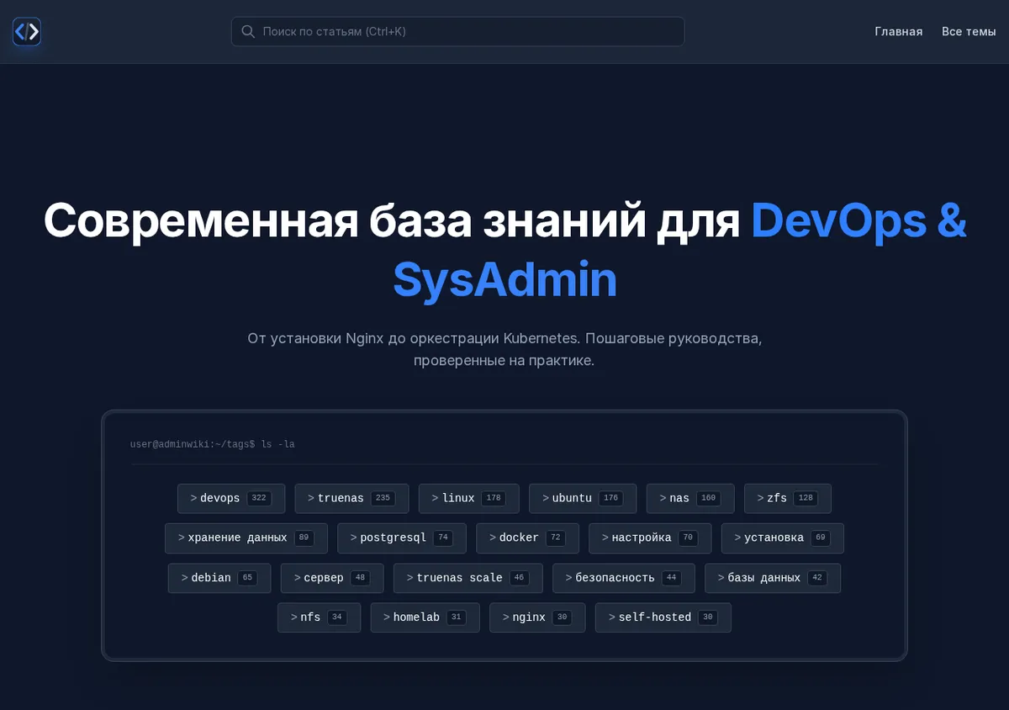Choose the docker tag
Screen dimensions: 1009x710
(527, 538)
